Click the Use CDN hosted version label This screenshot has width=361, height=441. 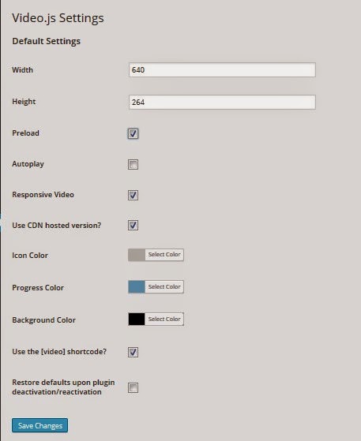coord(57,226)
